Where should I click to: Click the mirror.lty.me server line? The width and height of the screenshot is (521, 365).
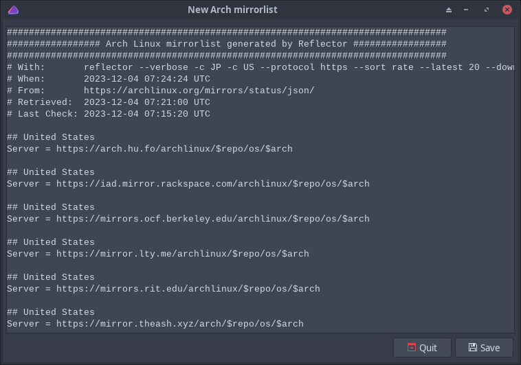click(158, 254)
